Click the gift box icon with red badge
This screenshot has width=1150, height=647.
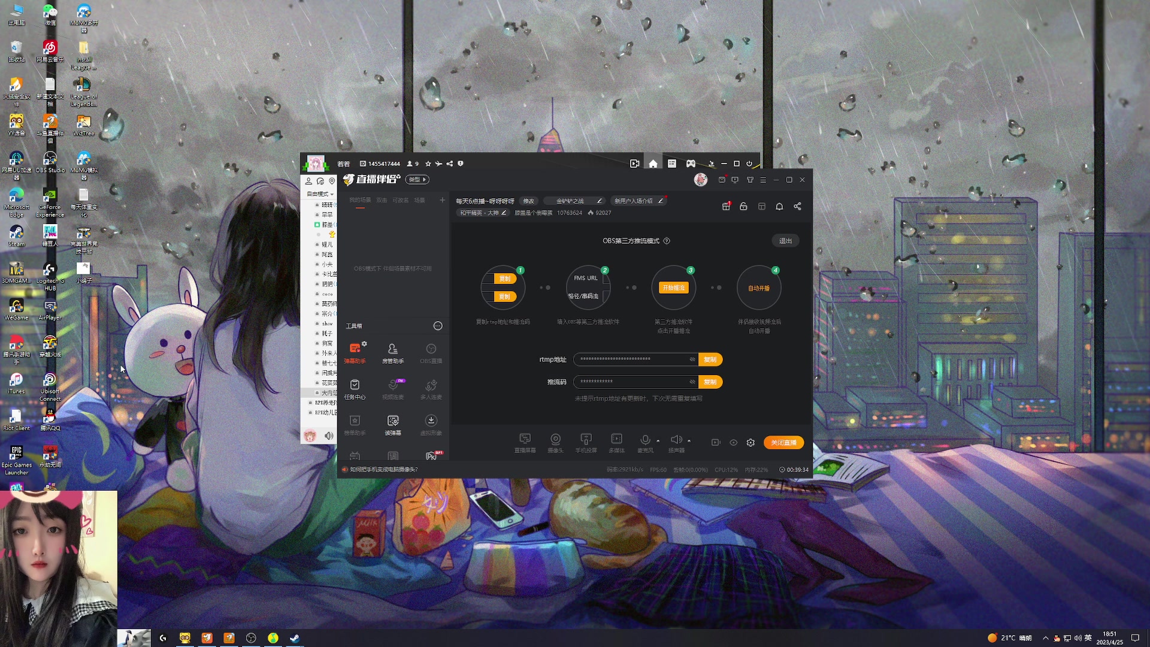(x=726, y=206)
